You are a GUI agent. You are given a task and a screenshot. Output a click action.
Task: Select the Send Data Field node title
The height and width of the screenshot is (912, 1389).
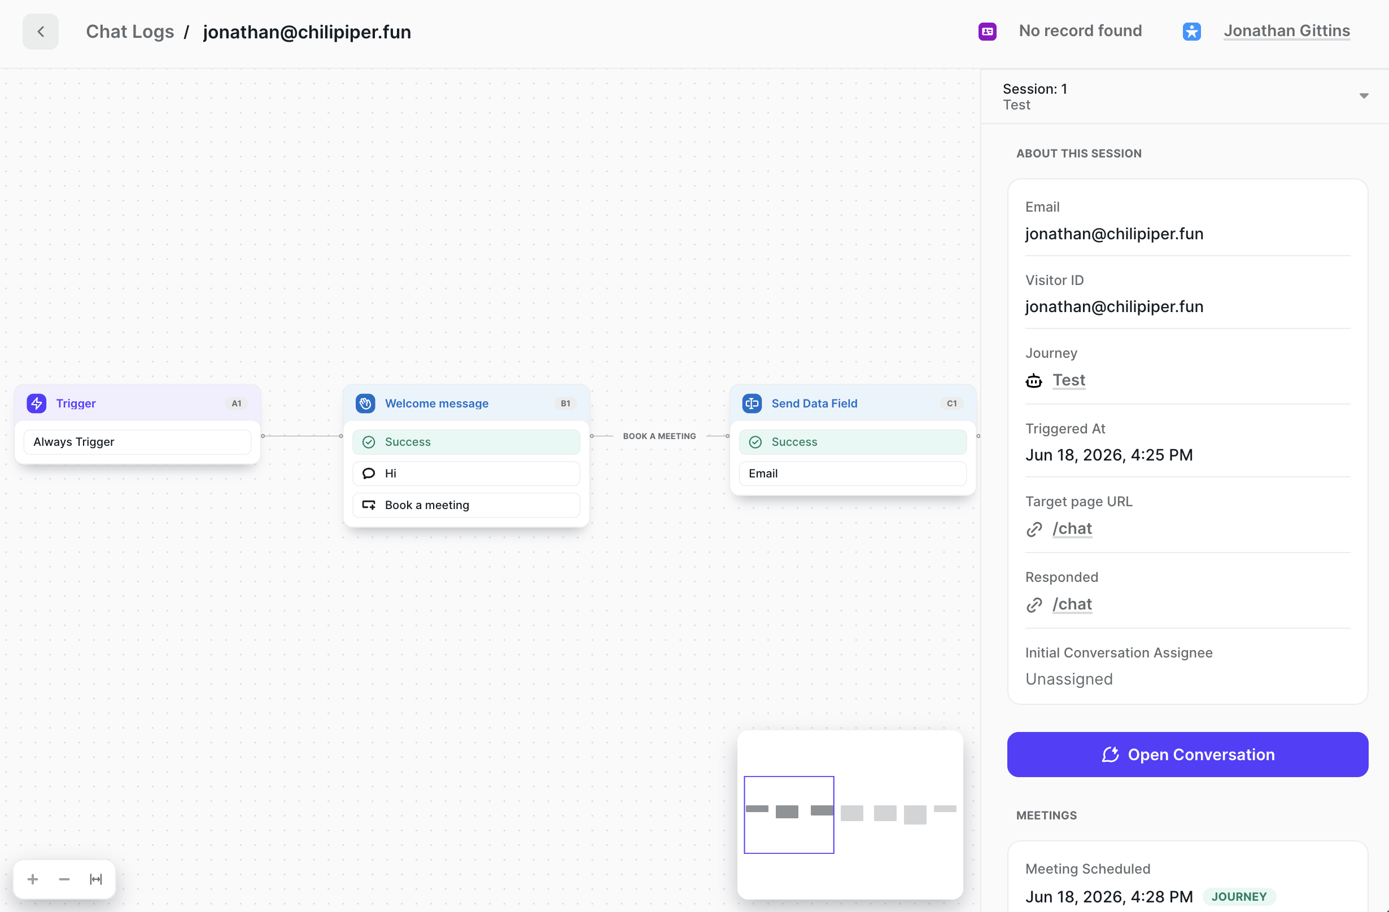(x=814, y=403)
